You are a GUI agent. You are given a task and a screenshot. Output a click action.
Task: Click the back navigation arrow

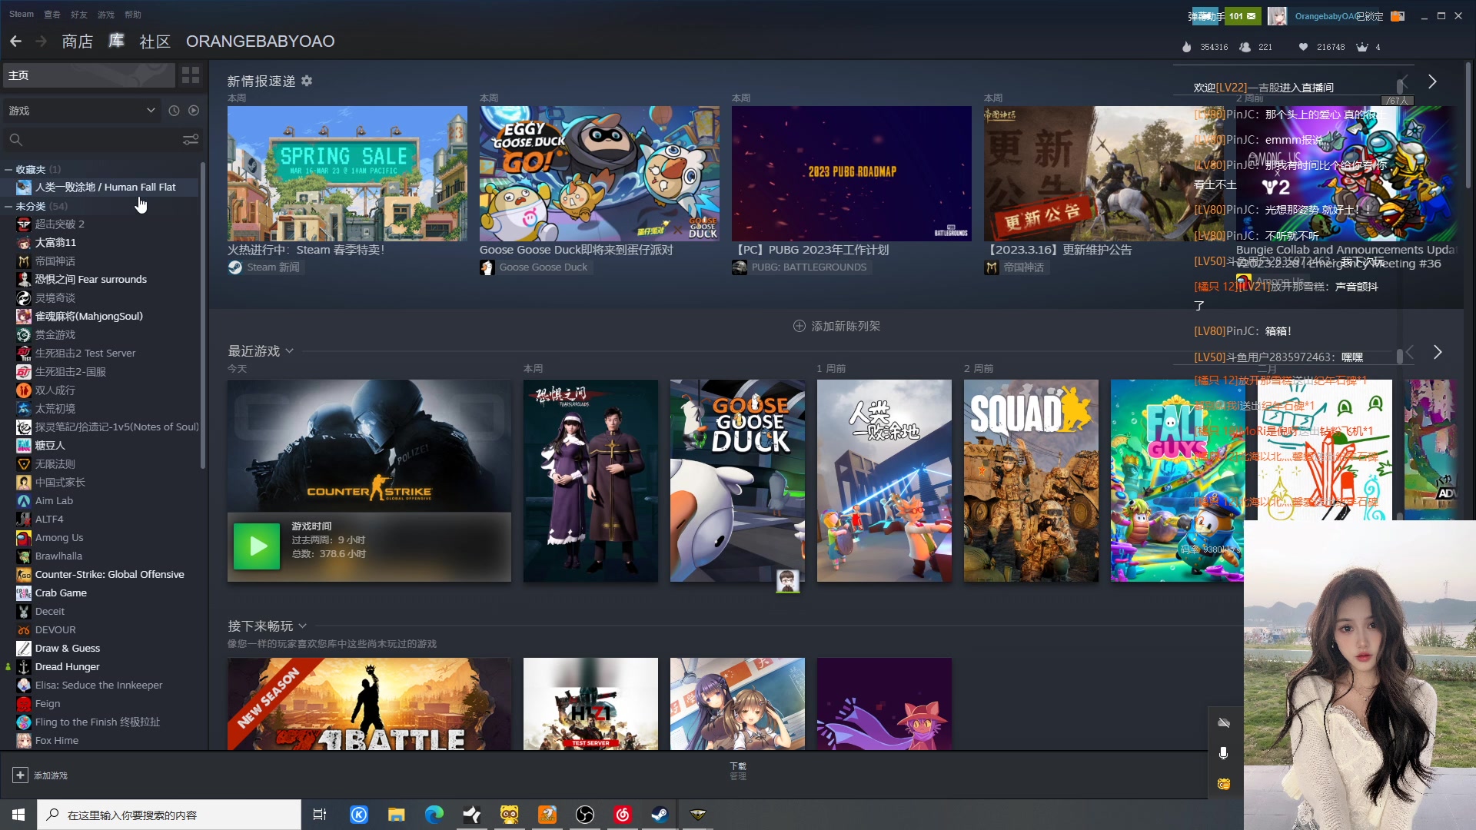coord(16,41)
